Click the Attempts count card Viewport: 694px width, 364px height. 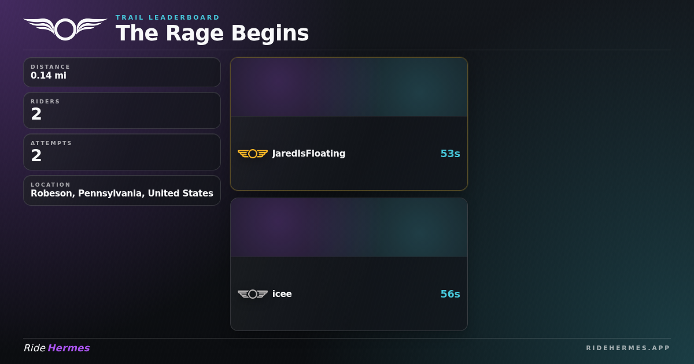click(x=122, y=152)
